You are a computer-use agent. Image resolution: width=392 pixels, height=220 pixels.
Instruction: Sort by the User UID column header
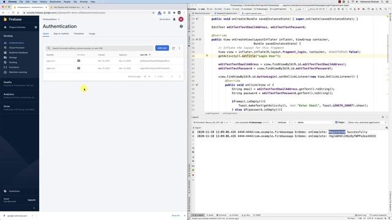click(x=145, y=55)
